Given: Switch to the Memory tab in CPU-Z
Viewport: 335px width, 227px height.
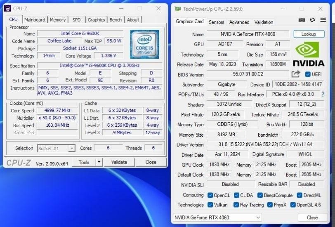Looking at the screenshot, I should click(x=58, y=20).
